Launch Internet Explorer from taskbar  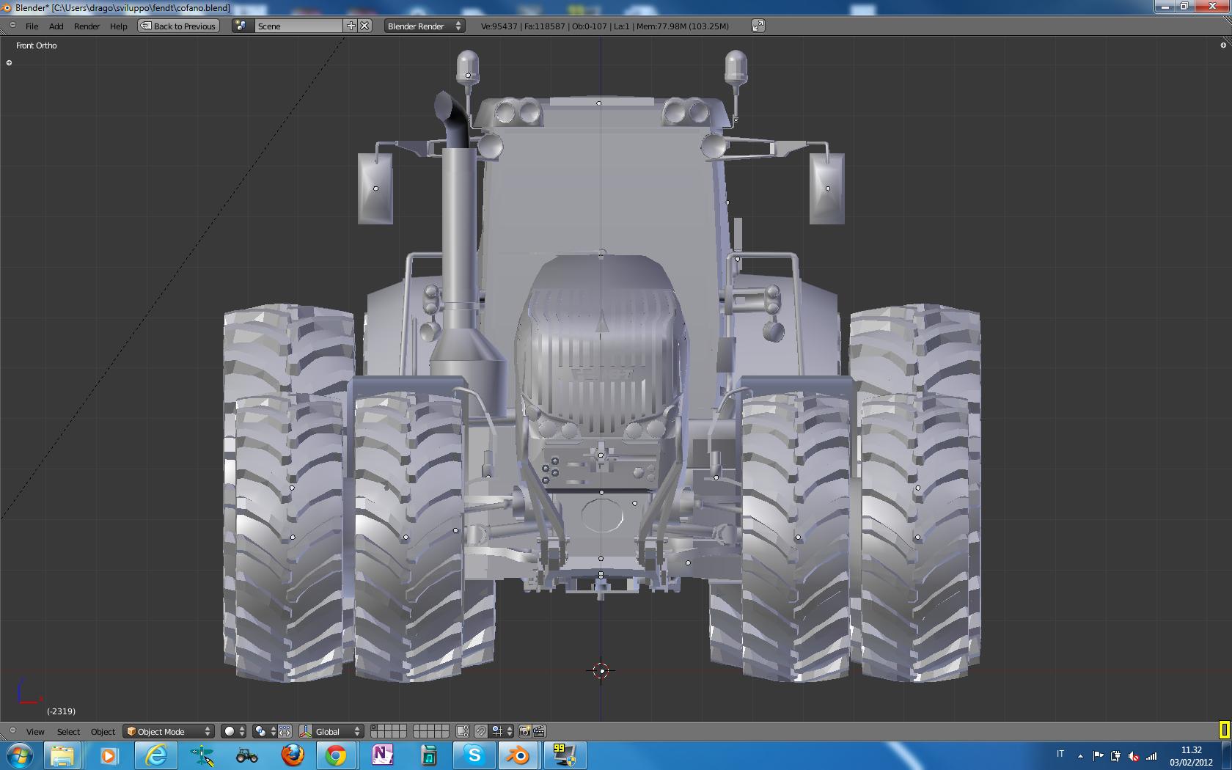tap(155, 755)
